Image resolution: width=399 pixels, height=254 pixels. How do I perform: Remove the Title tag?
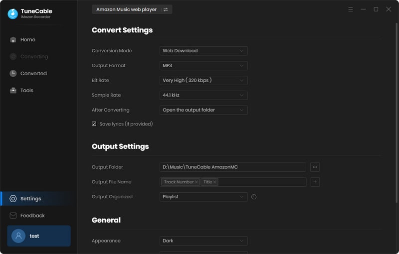pos(215,182)
